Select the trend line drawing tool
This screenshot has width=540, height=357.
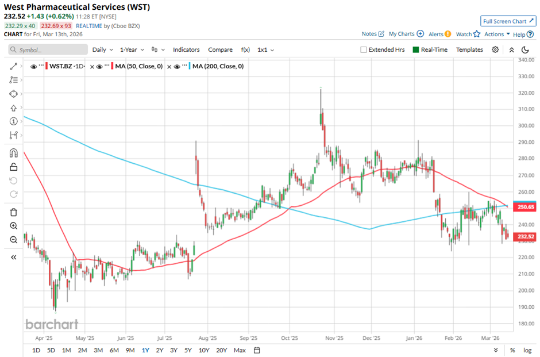coord(13,66)
